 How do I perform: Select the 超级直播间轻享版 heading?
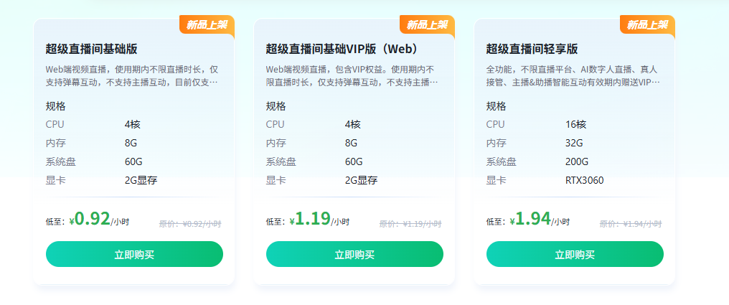[532, 49]
